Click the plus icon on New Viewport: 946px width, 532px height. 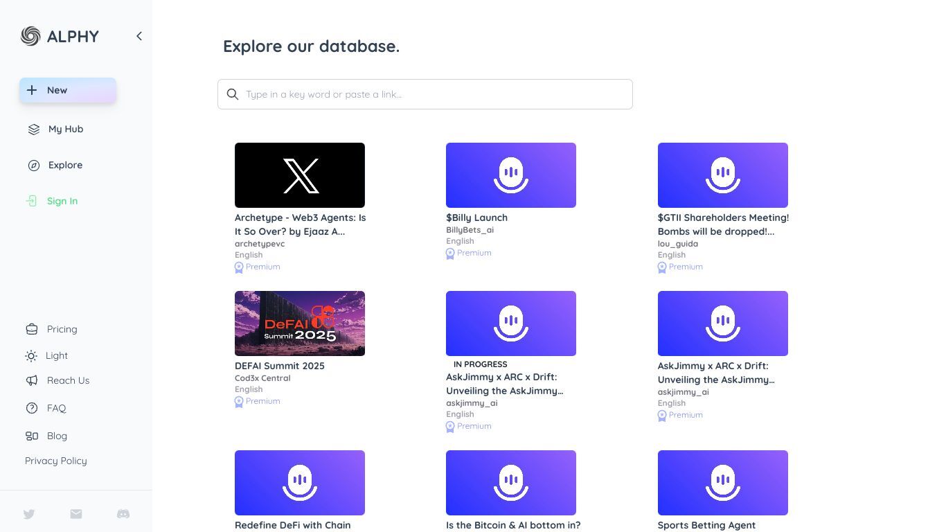pos(32,90)
